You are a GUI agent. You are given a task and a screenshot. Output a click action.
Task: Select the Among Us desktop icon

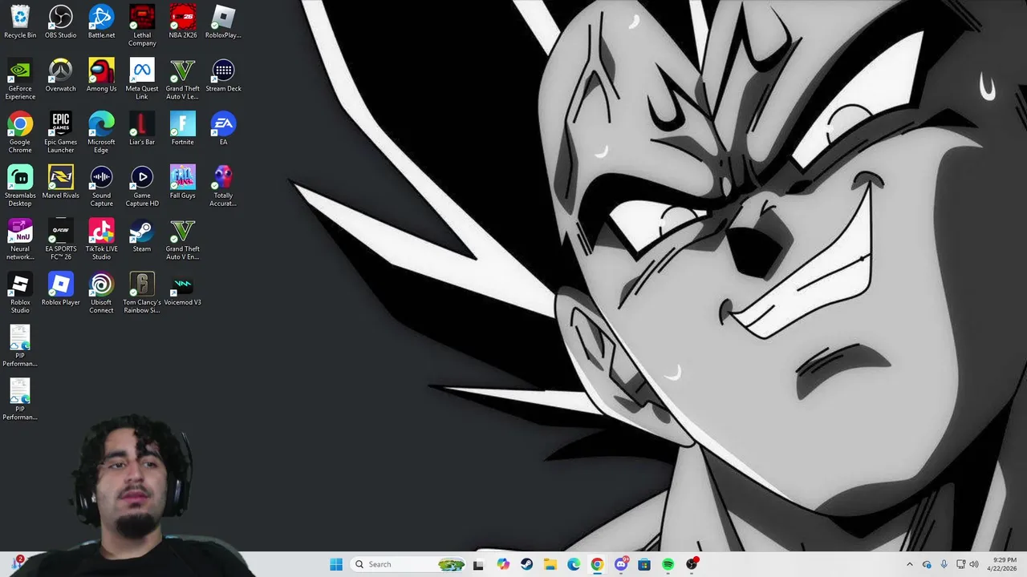coord(101,75)
